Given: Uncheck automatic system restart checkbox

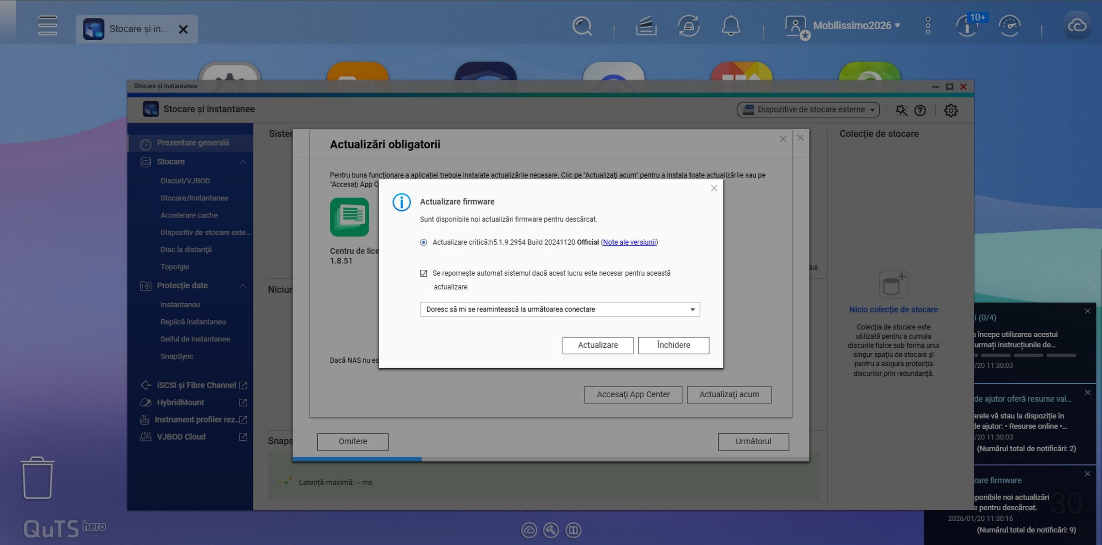Looking at the screenshot, I should point(423,273).
